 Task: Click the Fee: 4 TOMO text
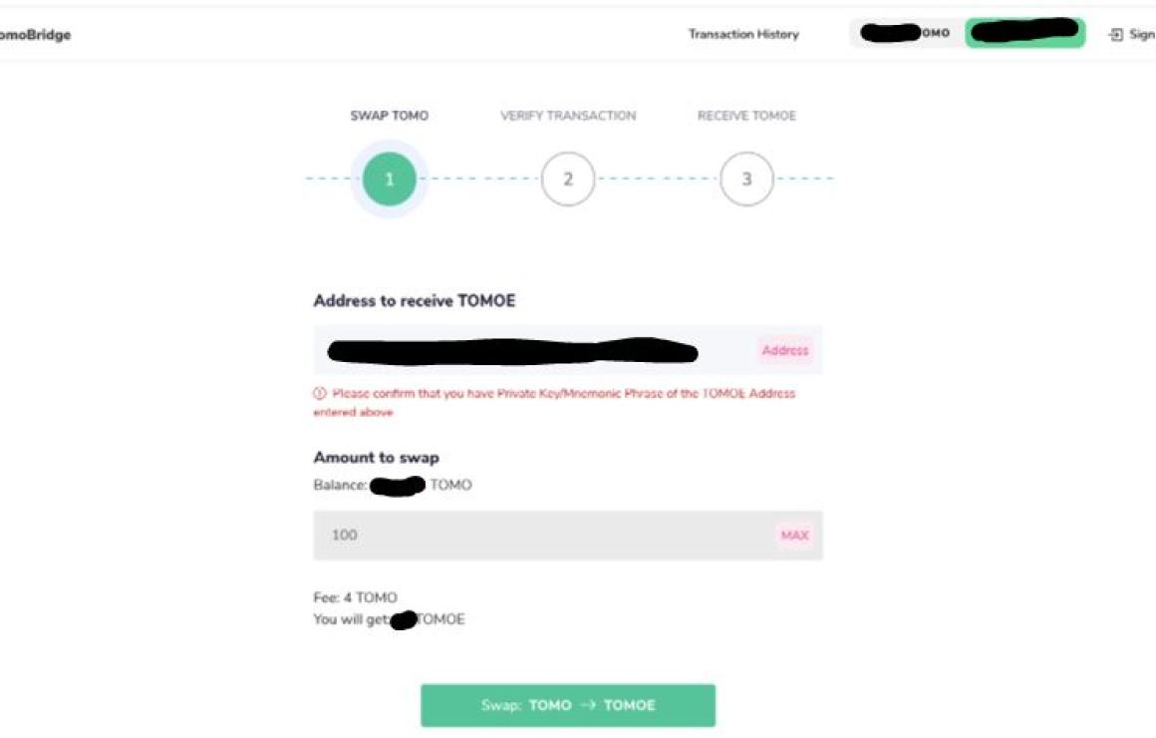(x=356, y=597)
